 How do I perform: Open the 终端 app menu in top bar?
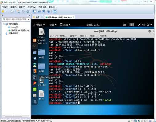tap(65, 25)
